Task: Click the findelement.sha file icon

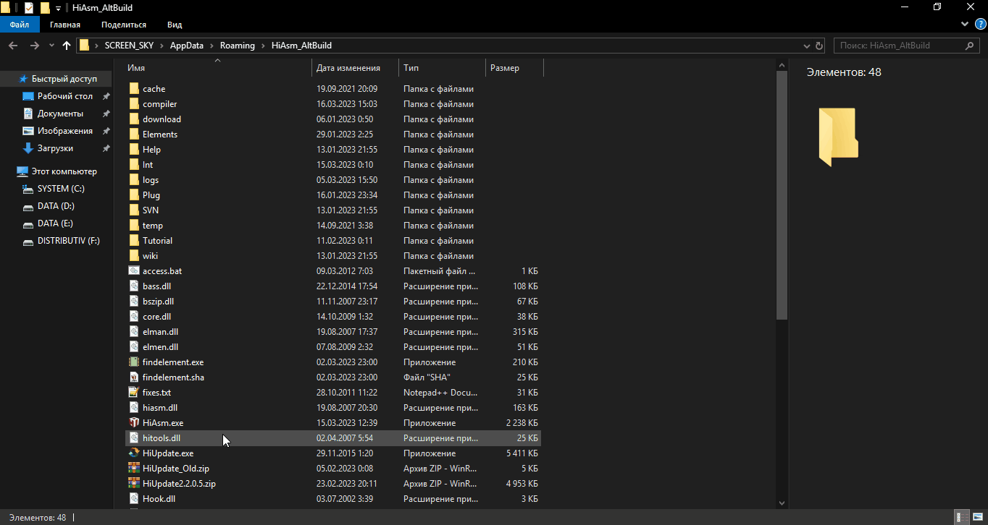Action: [x=133, y=377]
